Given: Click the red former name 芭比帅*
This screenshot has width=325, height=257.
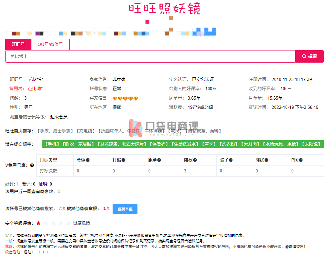Looking at the screenshot, I should pyautogui.click(x=35, y=89).
